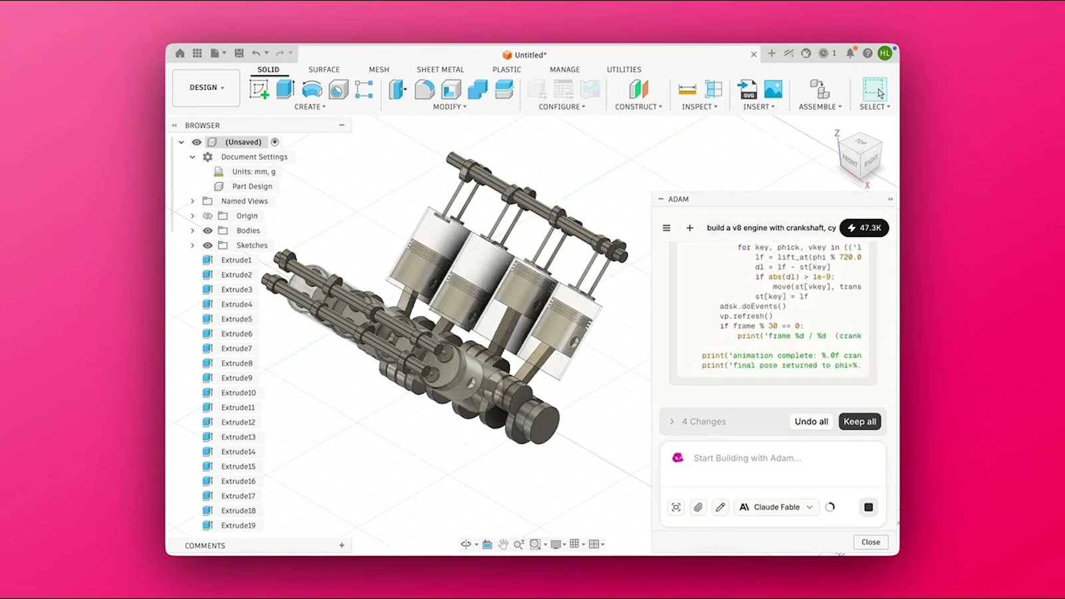Screen dimensions: 1065x599
Task: Toggle visibility of the Origin folder
Action: click(x=208, y=216)
